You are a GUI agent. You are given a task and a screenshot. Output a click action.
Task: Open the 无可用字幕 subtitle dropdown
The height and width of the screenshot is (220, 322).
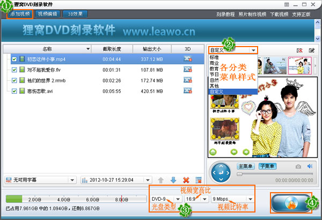(40, 180)
